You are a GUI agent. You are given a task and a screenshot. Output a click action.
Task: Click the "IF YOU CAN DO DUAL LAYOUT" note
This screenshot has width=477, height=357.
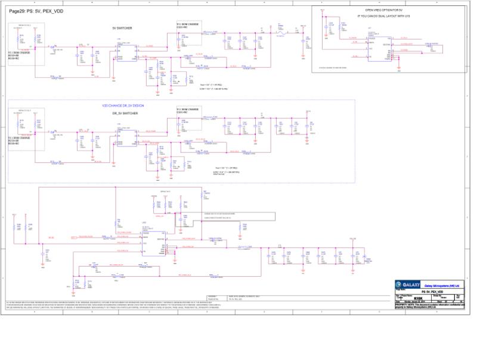(383, 16)
